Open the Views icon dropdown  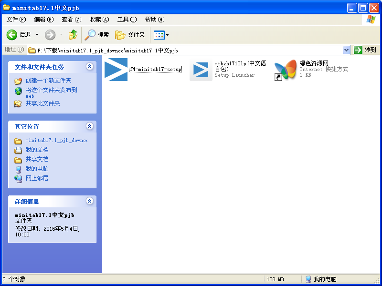coord(161,35)
